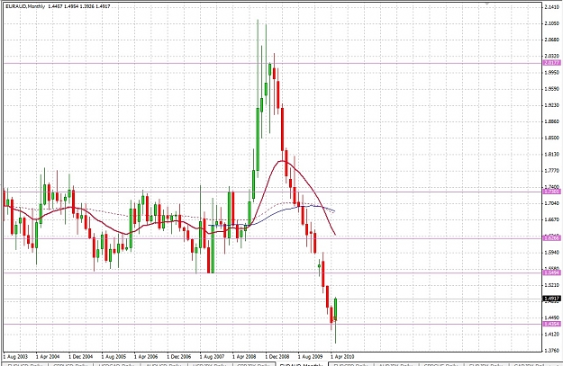Click the 1.8860 price axis label
This screenshot has height=366, width=563.
pyautogui.click(x=552, y=121)
